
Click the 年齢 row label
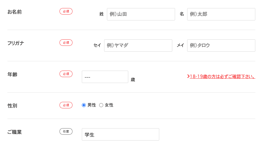coord(12,75)
